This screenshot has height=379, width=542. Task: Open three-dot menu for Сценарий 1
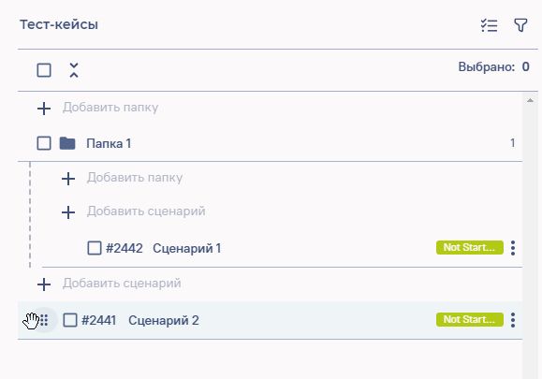coord(513,248)
